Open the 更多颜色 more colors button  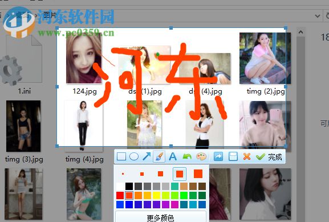tap(161, 217)
